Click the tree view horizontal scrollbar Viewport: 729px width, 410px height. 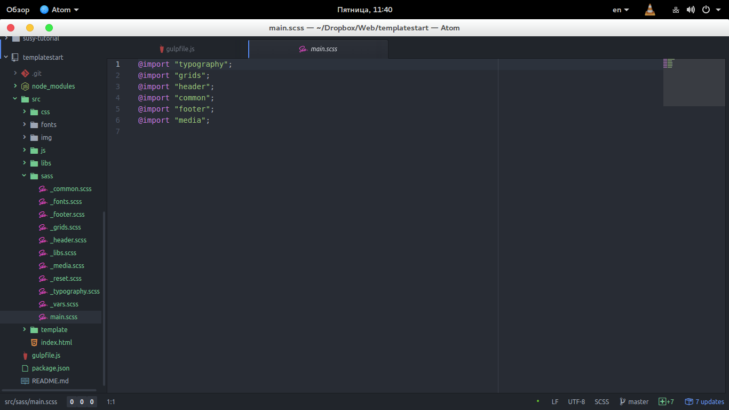pos(49,391)
